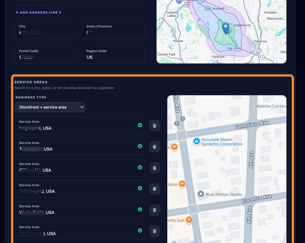Delete the fourth service area row

tap(155, 189)
